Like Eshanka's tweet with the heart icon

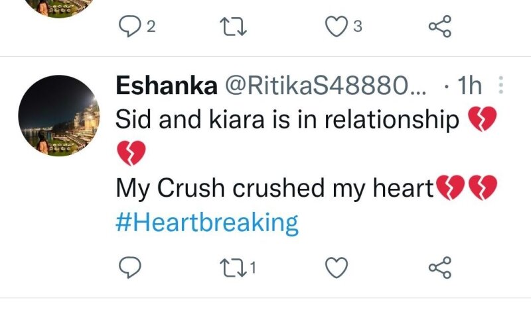pos(337,267)
